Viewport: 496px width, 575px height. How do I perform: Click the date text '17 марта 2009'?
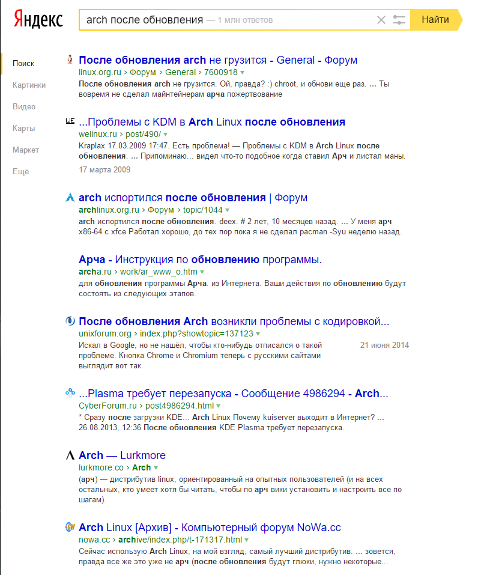pos(104,170)
